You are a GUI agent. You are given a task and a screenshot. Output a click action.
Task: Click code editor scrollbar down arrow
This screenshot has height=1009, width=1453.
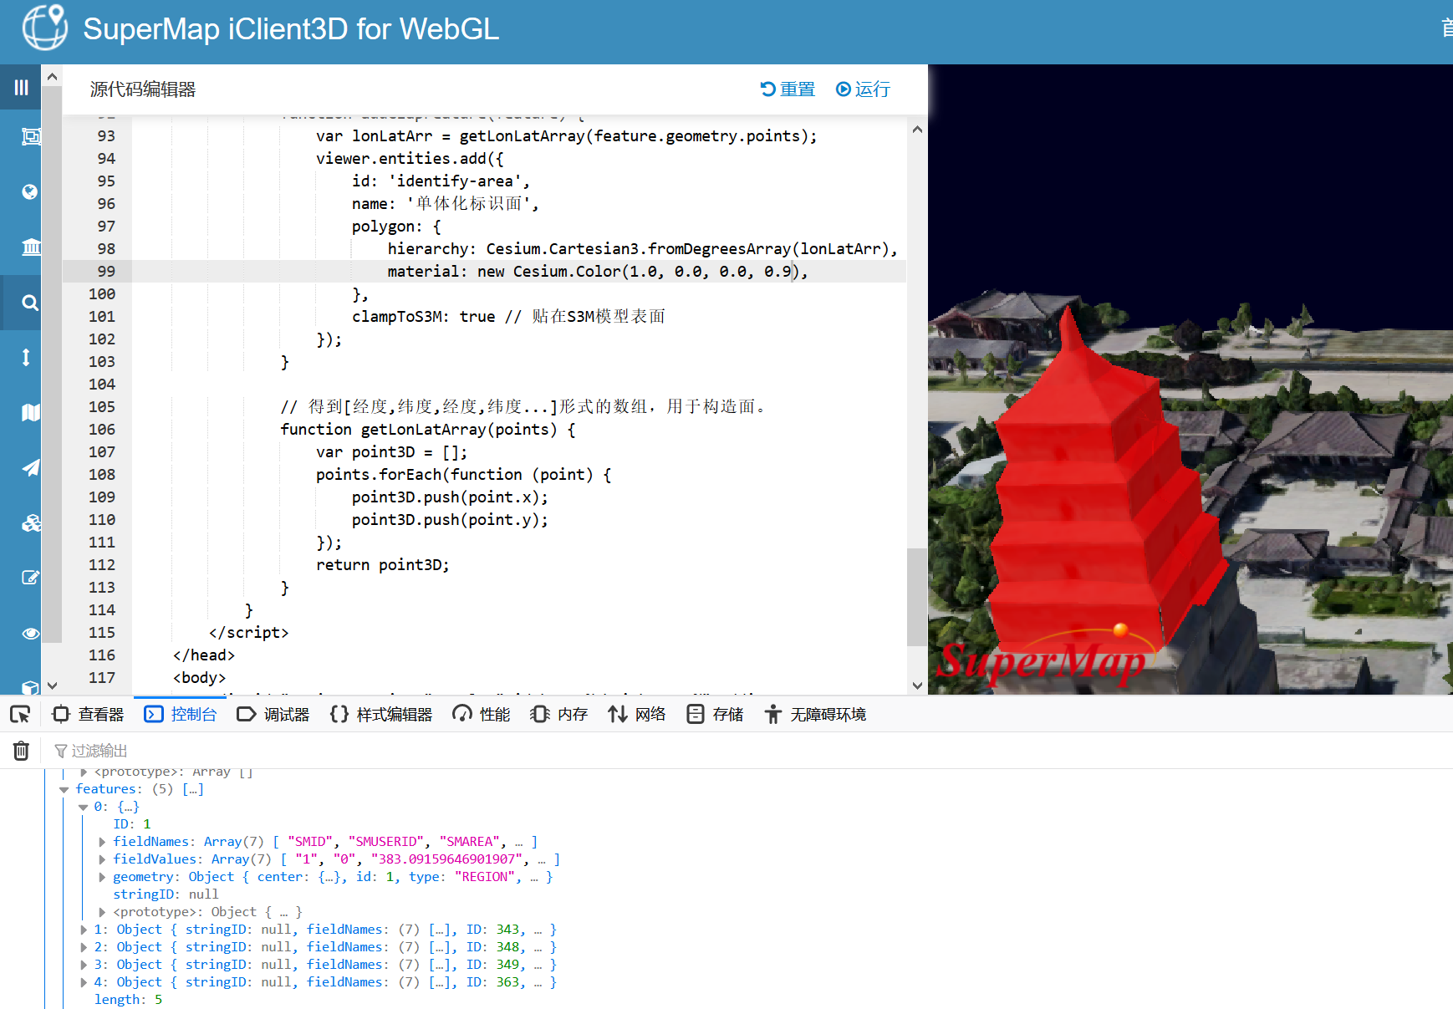tap(917, 685)
